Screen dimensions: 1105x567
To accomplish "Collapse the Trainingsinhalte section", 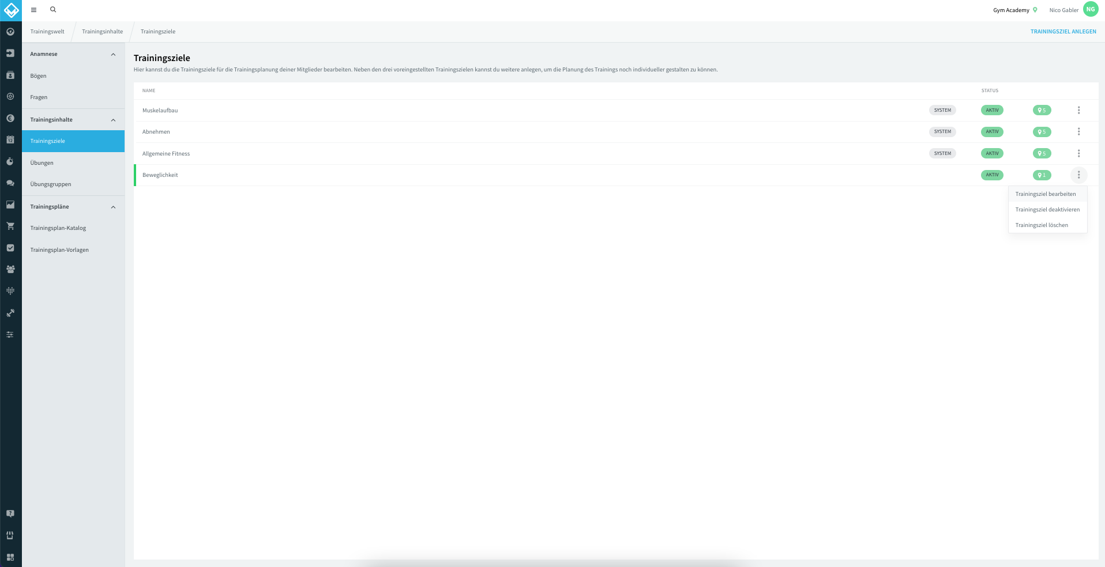I will tap(113, 120).
